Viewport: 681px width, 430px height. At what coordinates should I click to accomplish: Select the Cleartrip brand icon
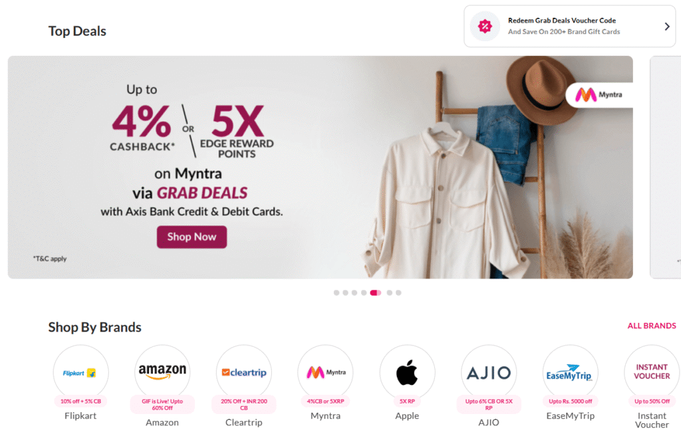[x=243, y=372]
